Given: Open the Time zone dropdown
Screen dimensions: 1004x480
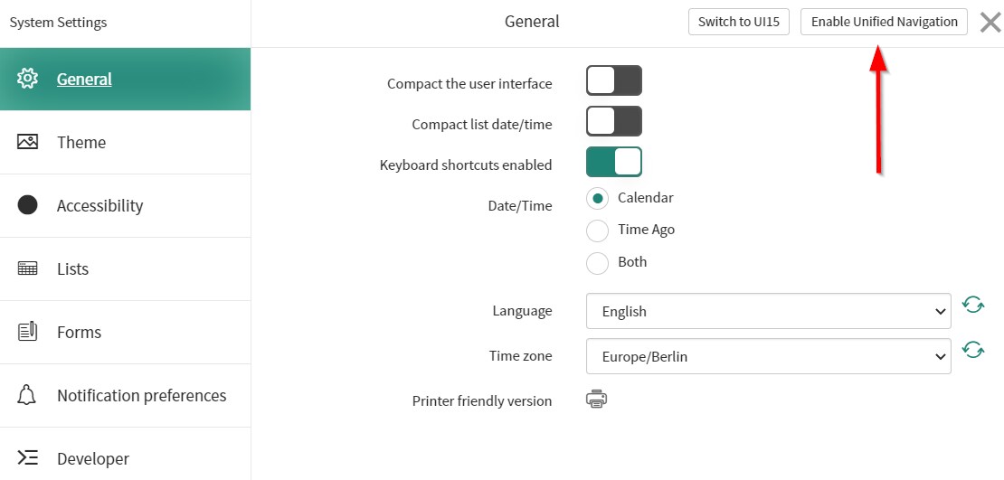Looking at the screenshot, I should click(x=768, y=356).
